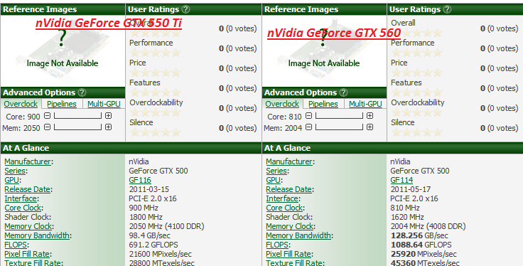The width and height of the screenshot is (523, 266).
Task: Click the minus icon beside Core: 810
Action: pos(309,116)
